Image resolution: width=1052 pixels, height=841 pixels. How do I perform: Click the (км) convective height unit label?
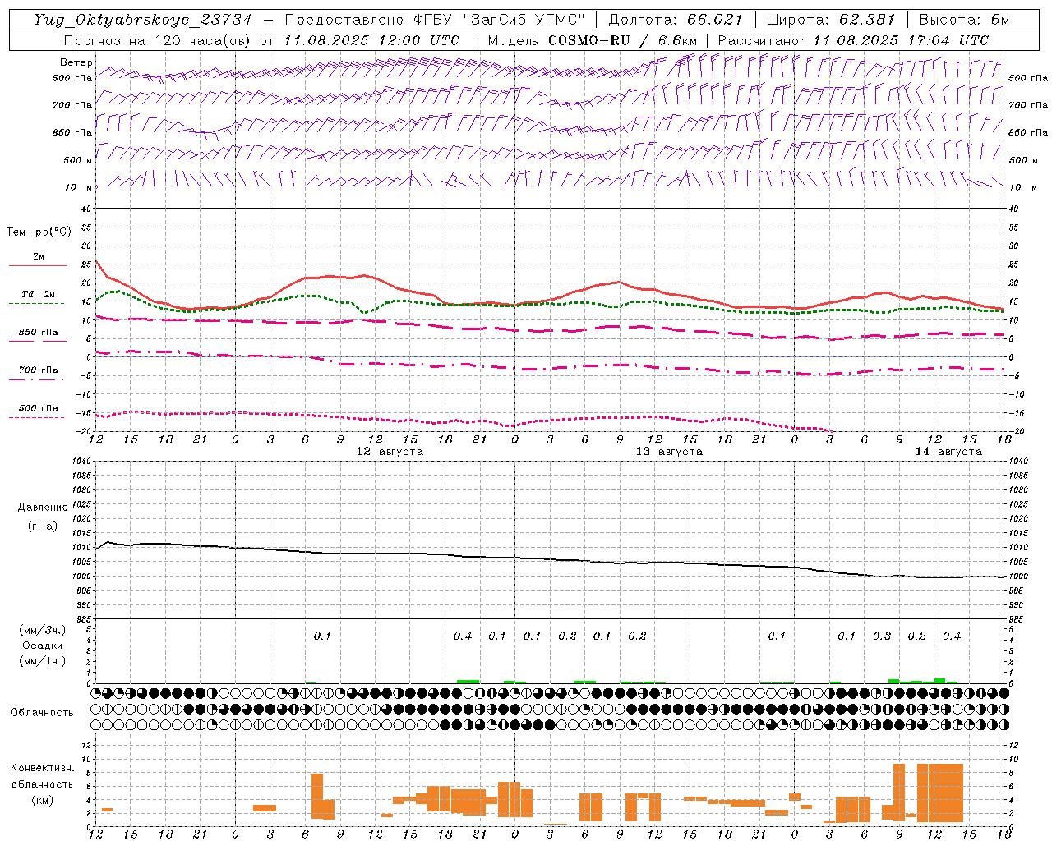[x=44, y=800]
